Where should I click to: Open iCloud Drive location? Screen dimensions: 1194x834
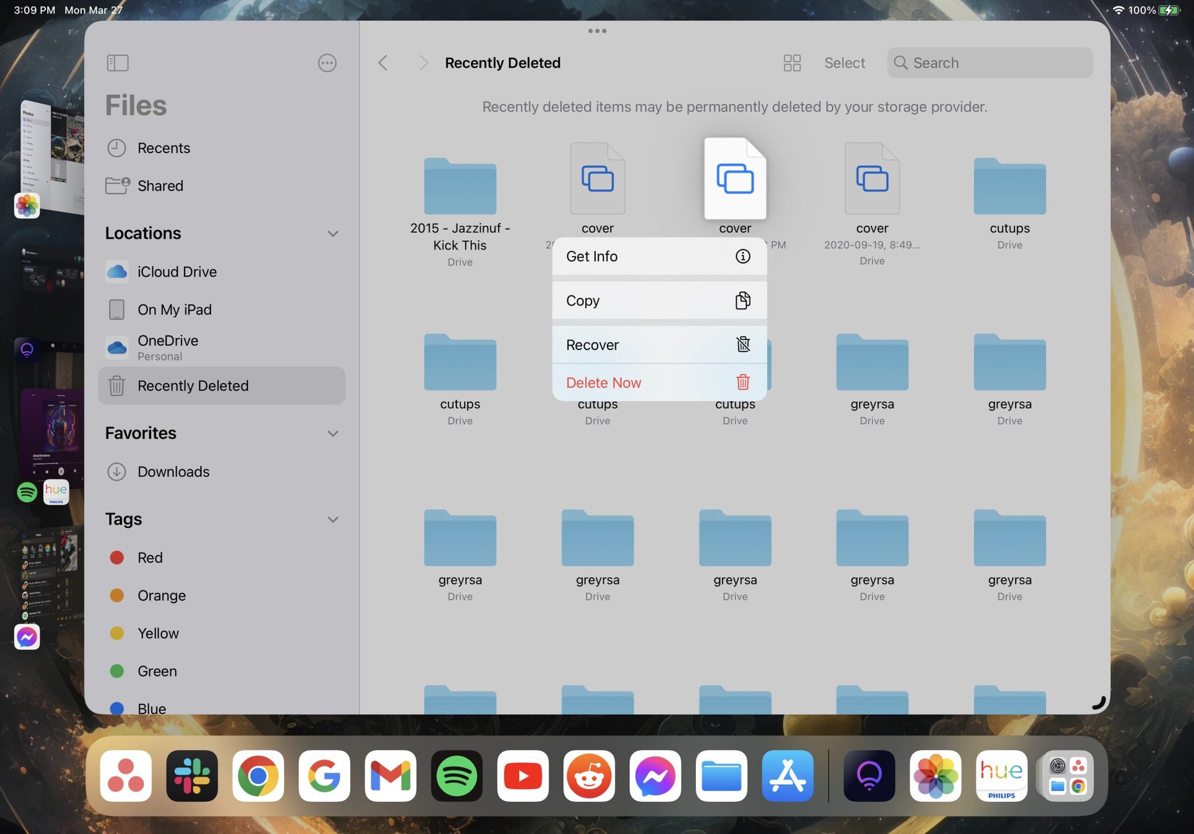(x=177, y=272)
